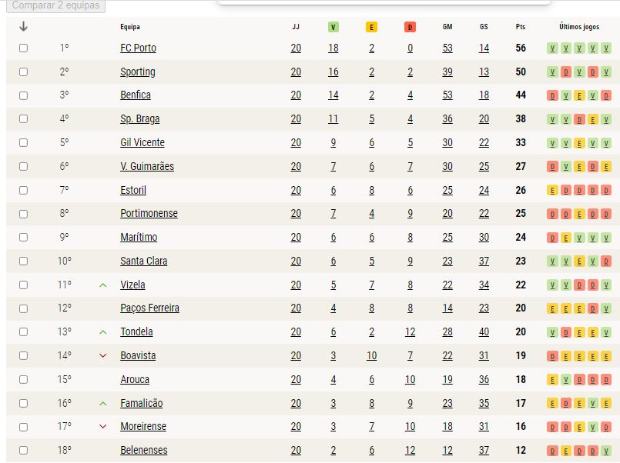Click the red D losses column header icon
Image resolution: width=620 pixels, height=463 pixels.
tap(410, 27)
